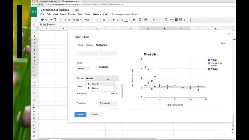Close the Chart Editor dialog
The image size is (249, 140).
tap(229, 34)
